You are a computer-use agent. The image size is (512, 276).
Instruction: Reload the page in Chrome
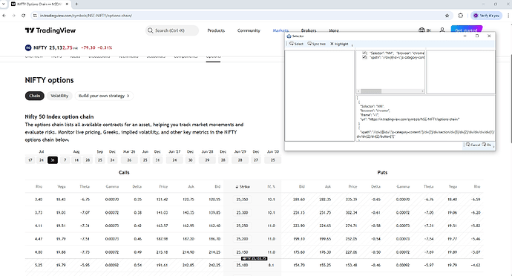(x=23, y=16)
